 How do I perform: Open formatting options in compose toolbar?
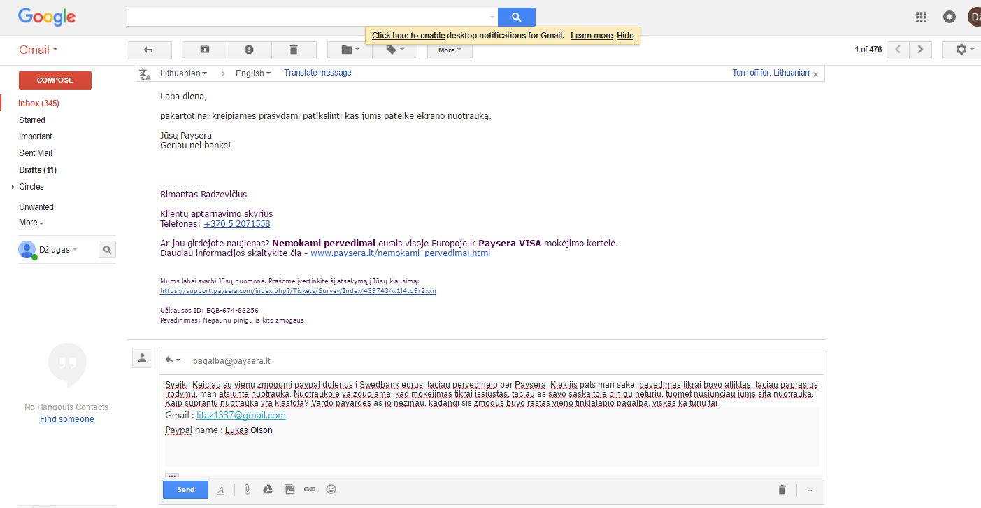(x=221, y=490)
